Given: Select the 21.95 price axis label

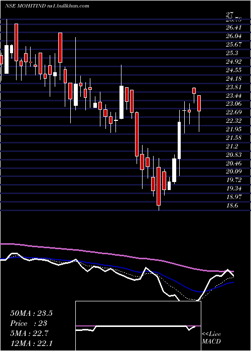Looking at the screenshot, I should pos(234,129).
